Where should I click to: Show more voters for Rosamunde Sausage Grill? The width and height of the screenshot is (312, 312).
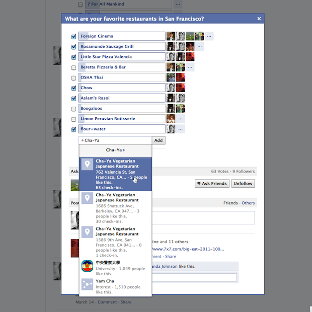(200, 47)
